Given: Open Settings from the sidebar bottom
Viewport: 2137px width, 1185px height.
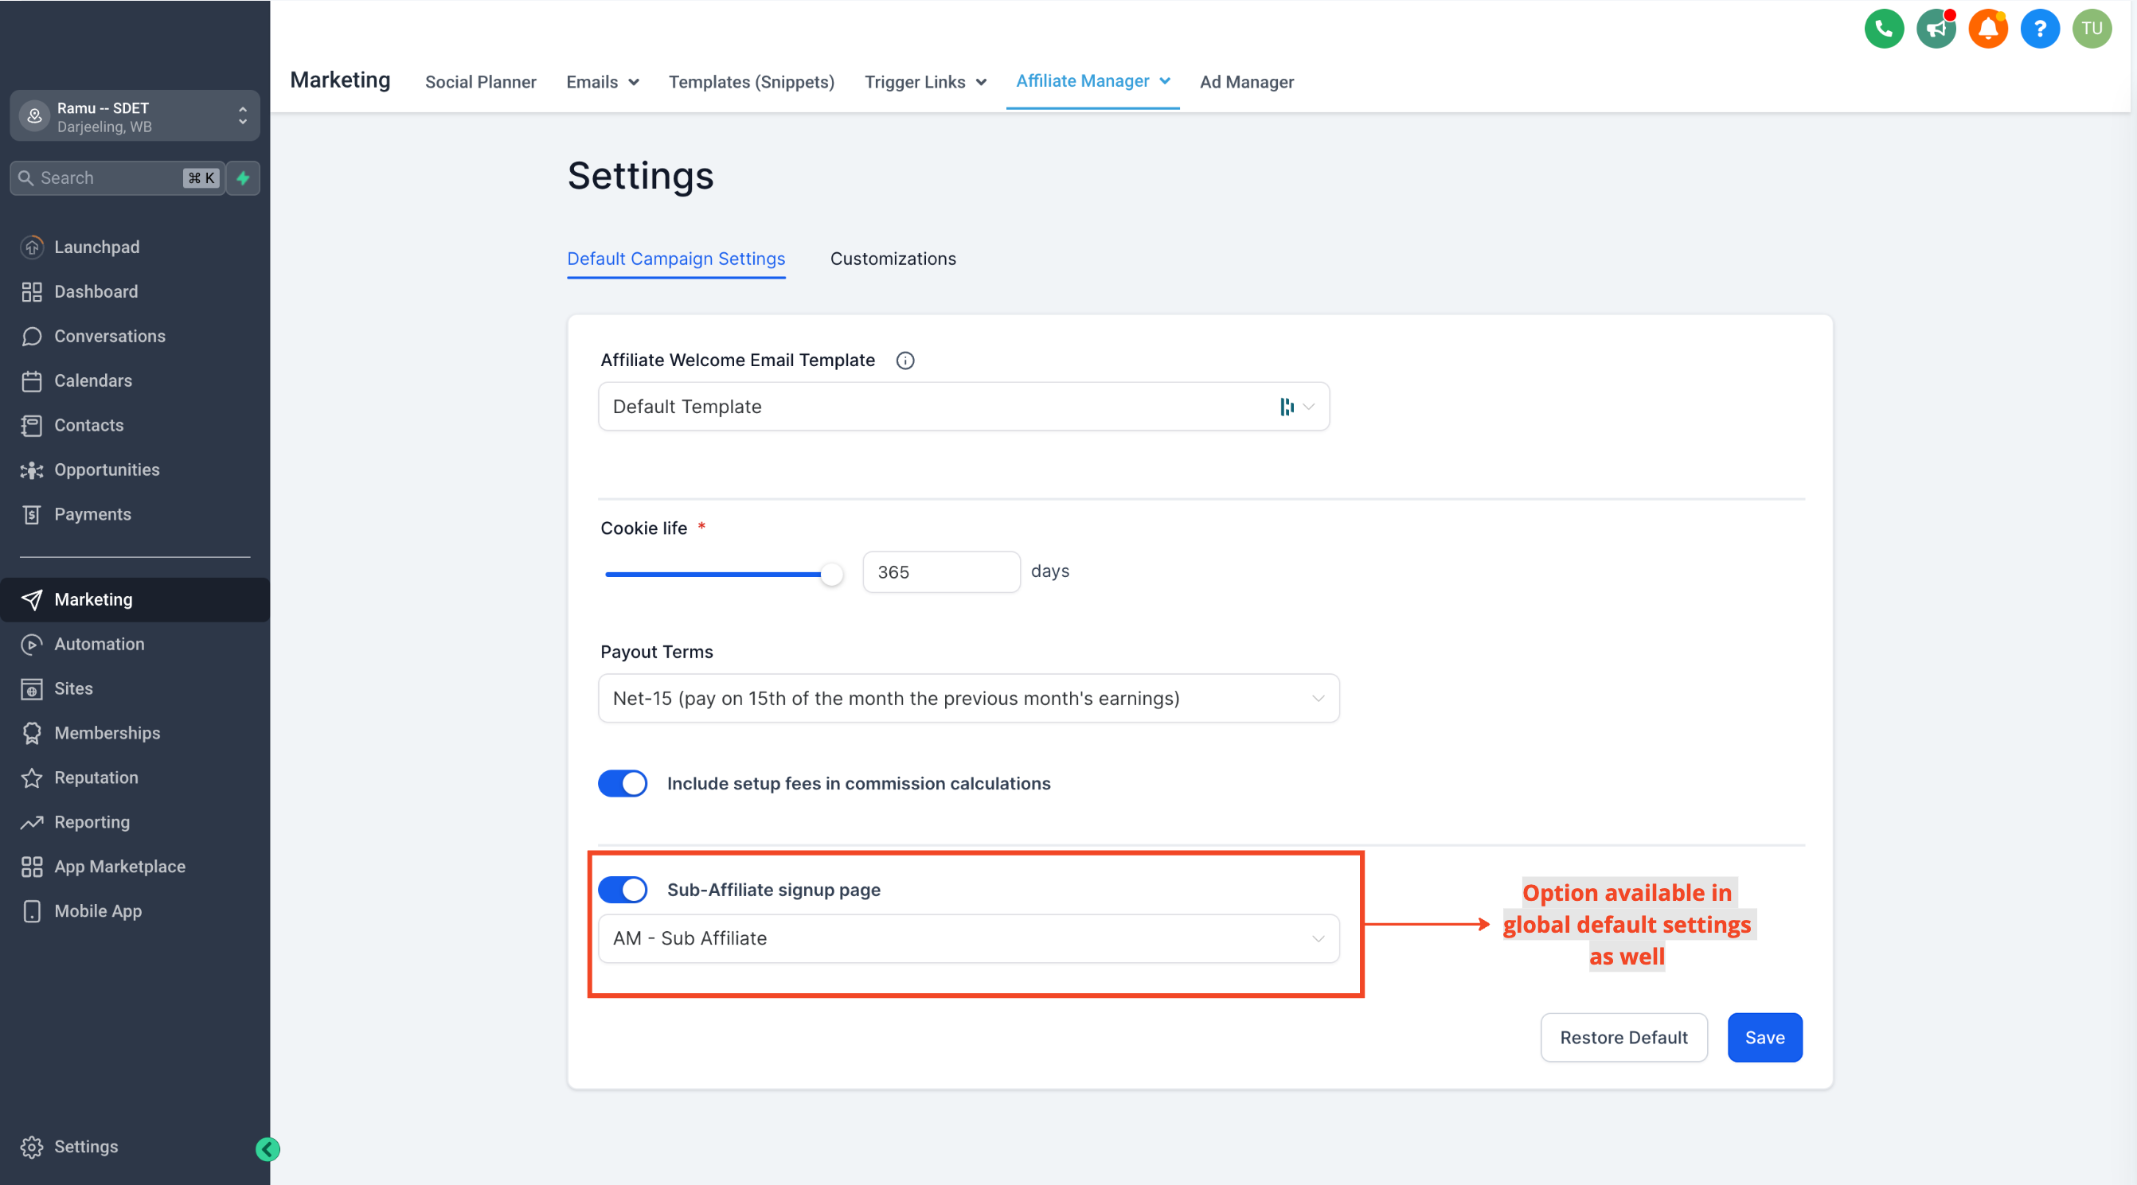Looking at the screenshot, I should coord(85,1146).
